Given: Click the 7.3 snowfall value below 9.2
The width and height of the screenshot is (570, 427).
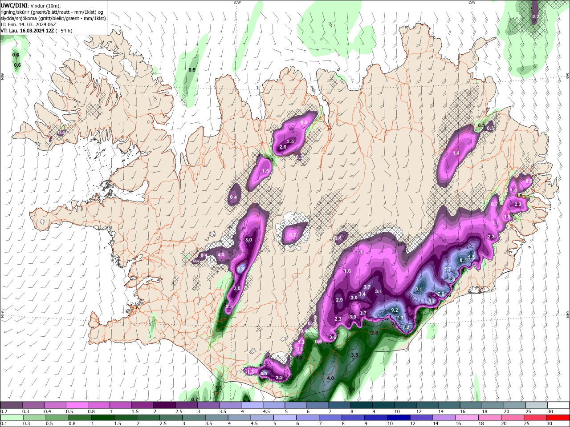Looking at the screenshot, I should [400, 318].
